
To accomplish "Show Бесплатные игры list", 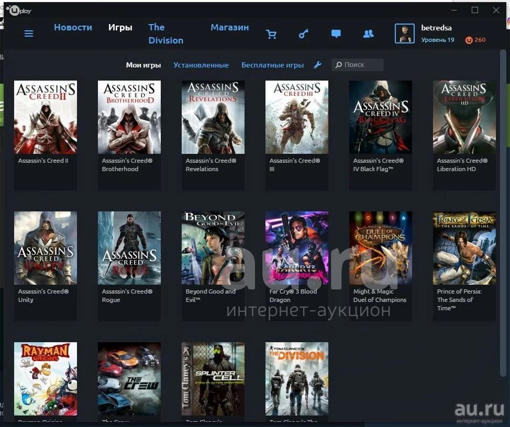I will pos(273,65).
